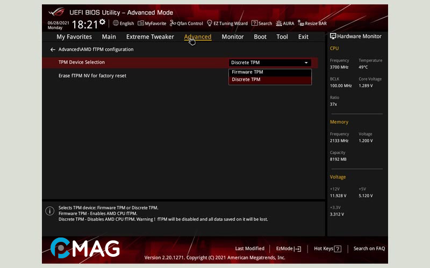Click Memory Frequency value 2133 MHz
This screenshot has height=268, width=430.
click(339, 141)
